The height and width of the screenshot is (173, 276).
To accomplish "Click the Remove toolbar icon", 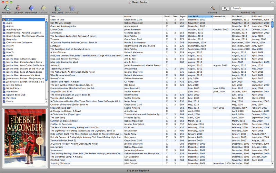I will 43,8.
